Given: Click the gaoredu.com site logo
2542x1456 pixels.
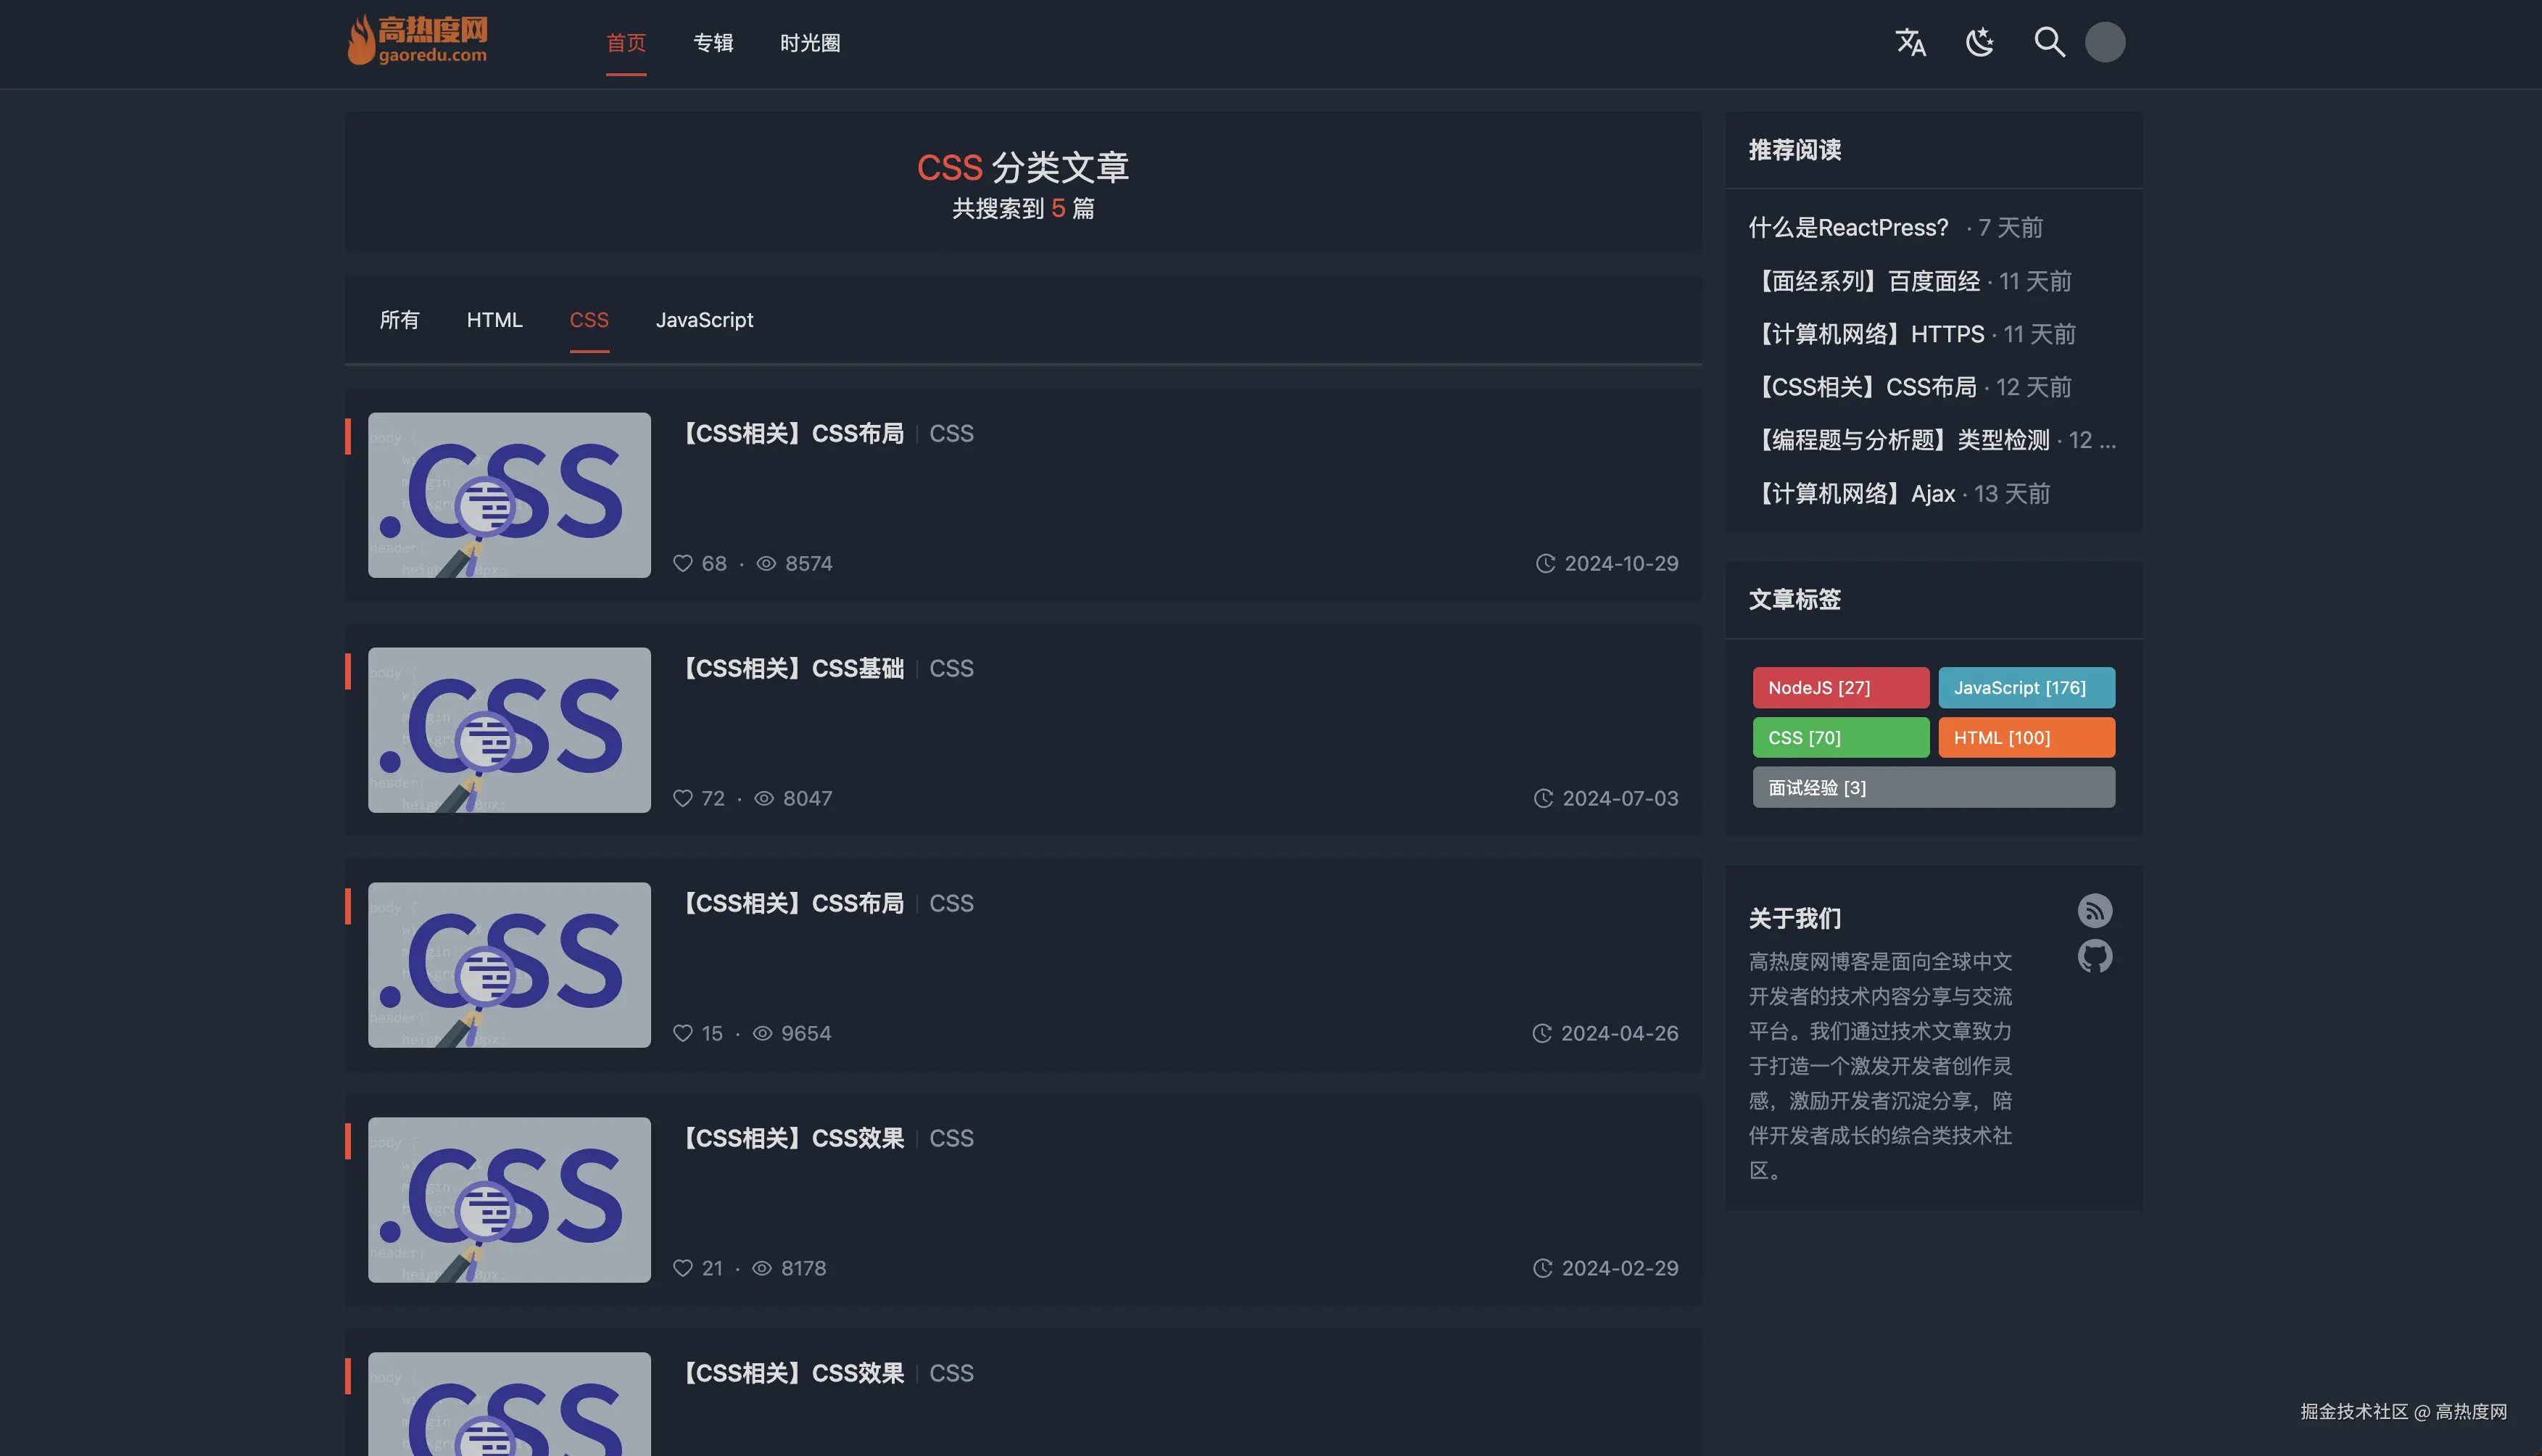Looking at the screenshot, I should 418,41.
